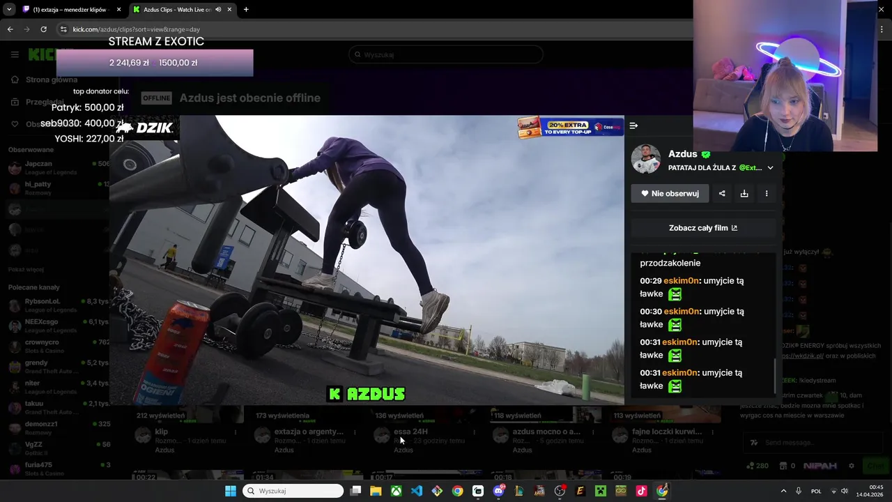Viewport: 892px width, 502px height.
Task: Open the Azdus channel avatar
Action: click(x=646, y=159)
